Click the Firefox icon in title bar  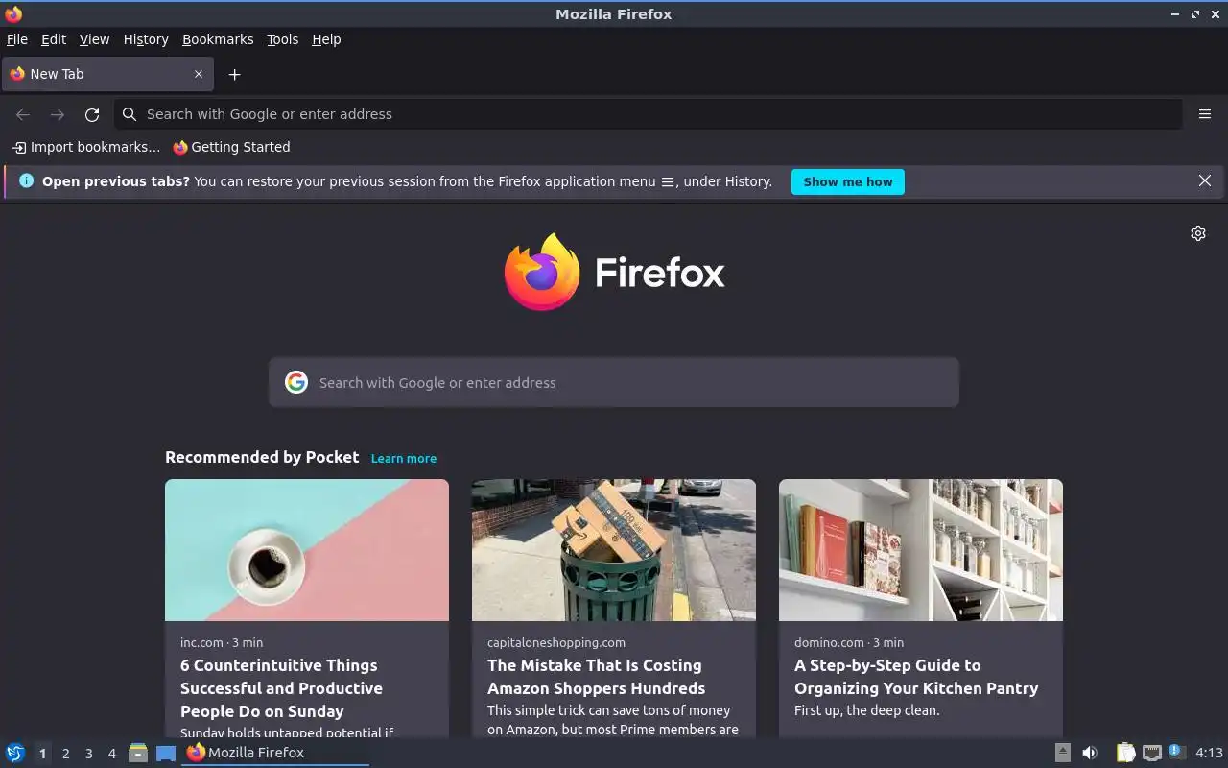[13, 13]
